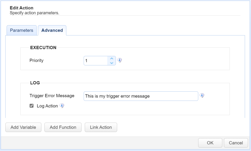The width and height of the screenshot is (251, 151).
Task: Click the LOG section header
Action: coord(35,83)
